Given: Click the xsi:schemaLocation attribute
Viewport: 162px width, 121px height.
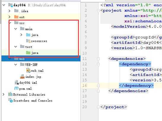Looking at the screenshot, I should [143, 21].
